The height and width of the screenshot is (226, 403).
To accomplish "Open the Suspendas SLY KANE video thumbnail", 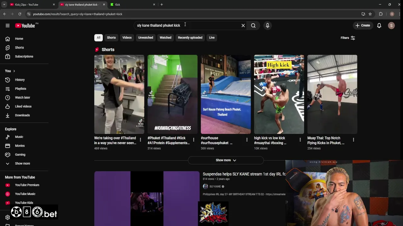I will [x=147, y=198].
